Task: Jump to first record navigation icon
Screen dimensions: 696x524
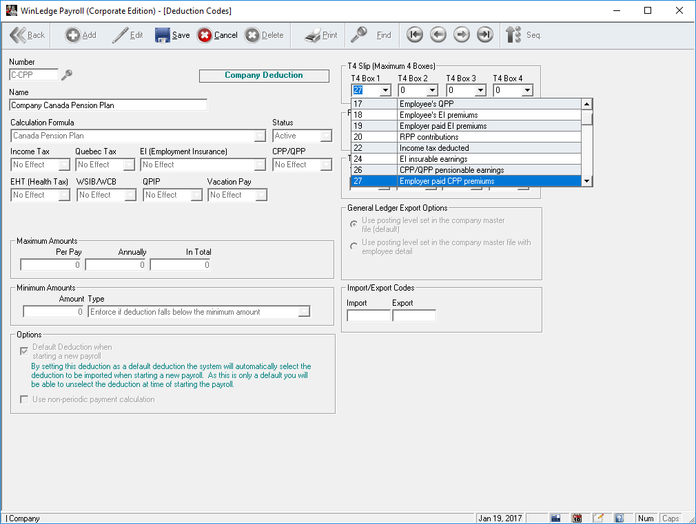Action: (415, 35)
